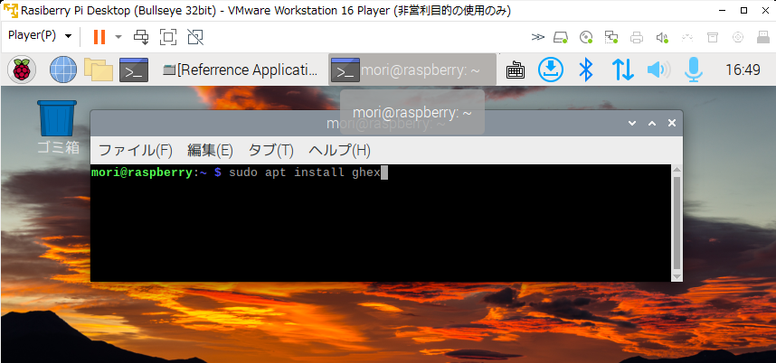Click the terminal scrollbar up arrow
This screenshot has height=363, width=776.
tap(677, 170)
